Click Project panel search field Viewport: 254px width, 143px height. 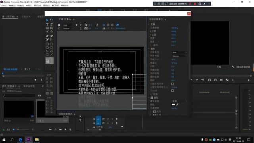pyautogui.click(x=19, y=96)
